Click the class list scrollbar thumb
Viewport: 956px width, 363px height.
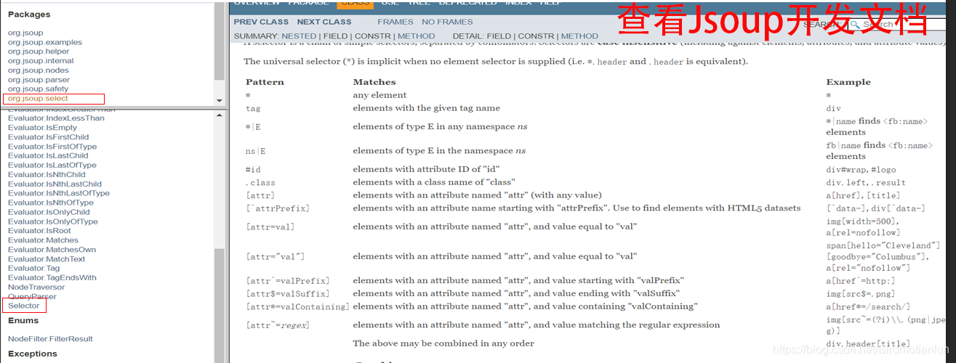tap(220, 304)
